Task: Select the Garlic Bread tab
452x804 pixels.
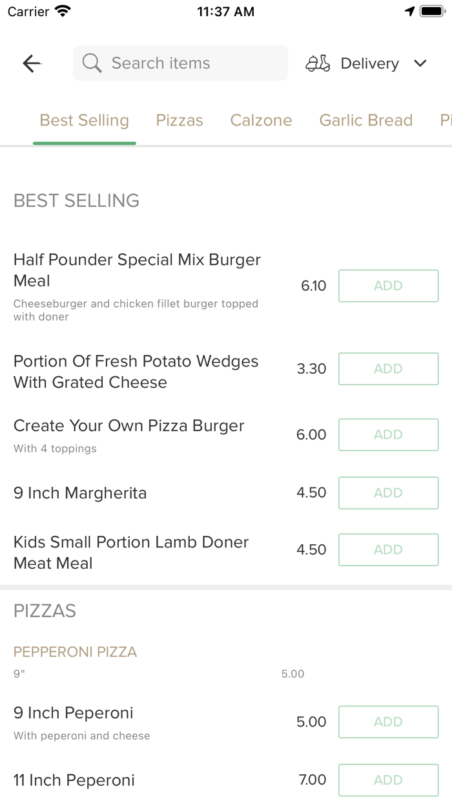Action: point(365,120)
